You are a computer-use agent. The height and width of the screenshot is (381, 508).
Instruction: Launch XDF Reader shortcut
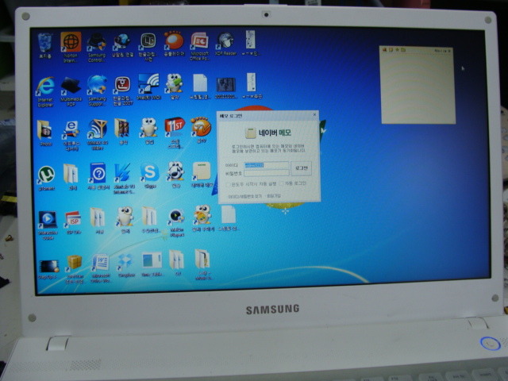tap(225, 44)
